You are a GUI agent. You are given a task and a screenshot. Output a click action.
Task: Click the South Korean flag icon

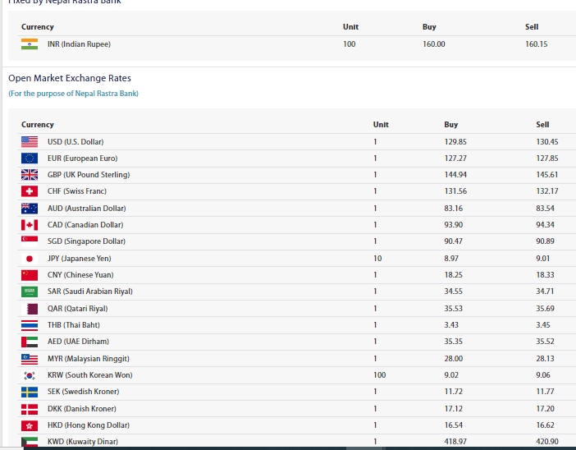coord(30,375)
